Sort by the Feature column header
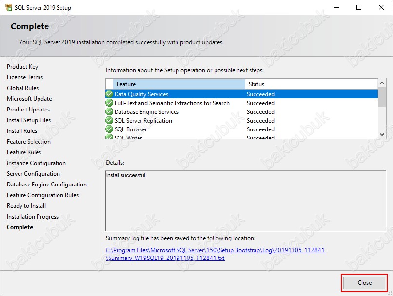This screenshot has height=296, width=393. click(179, 84)
